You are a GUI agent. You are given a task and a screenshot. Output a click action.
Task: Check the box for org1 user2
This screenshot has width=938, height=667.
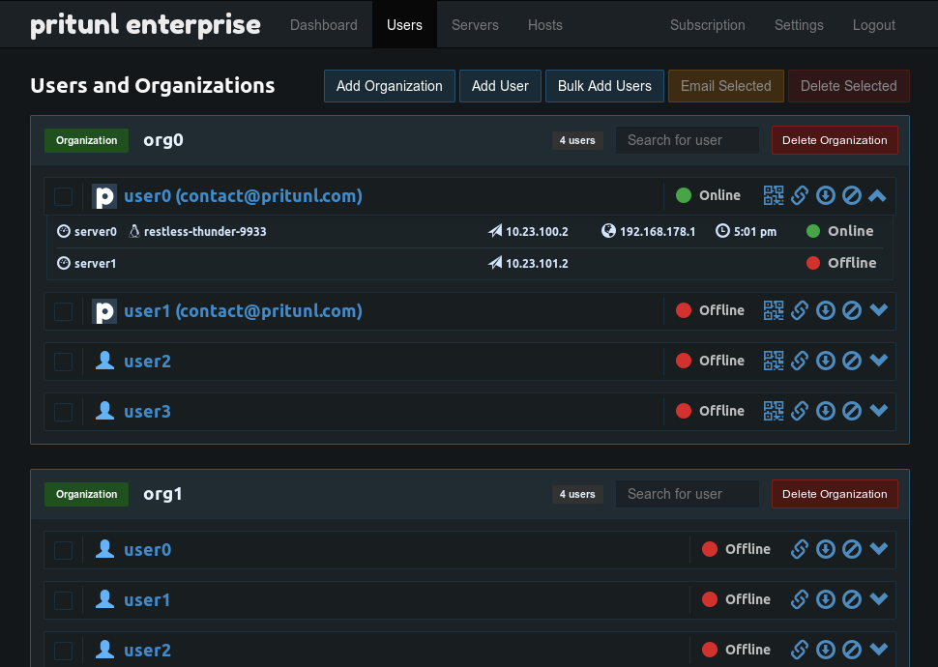click(64, 651)
